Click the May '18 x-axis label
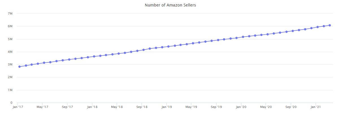The image size is (347, 117). tap(117, 107)
